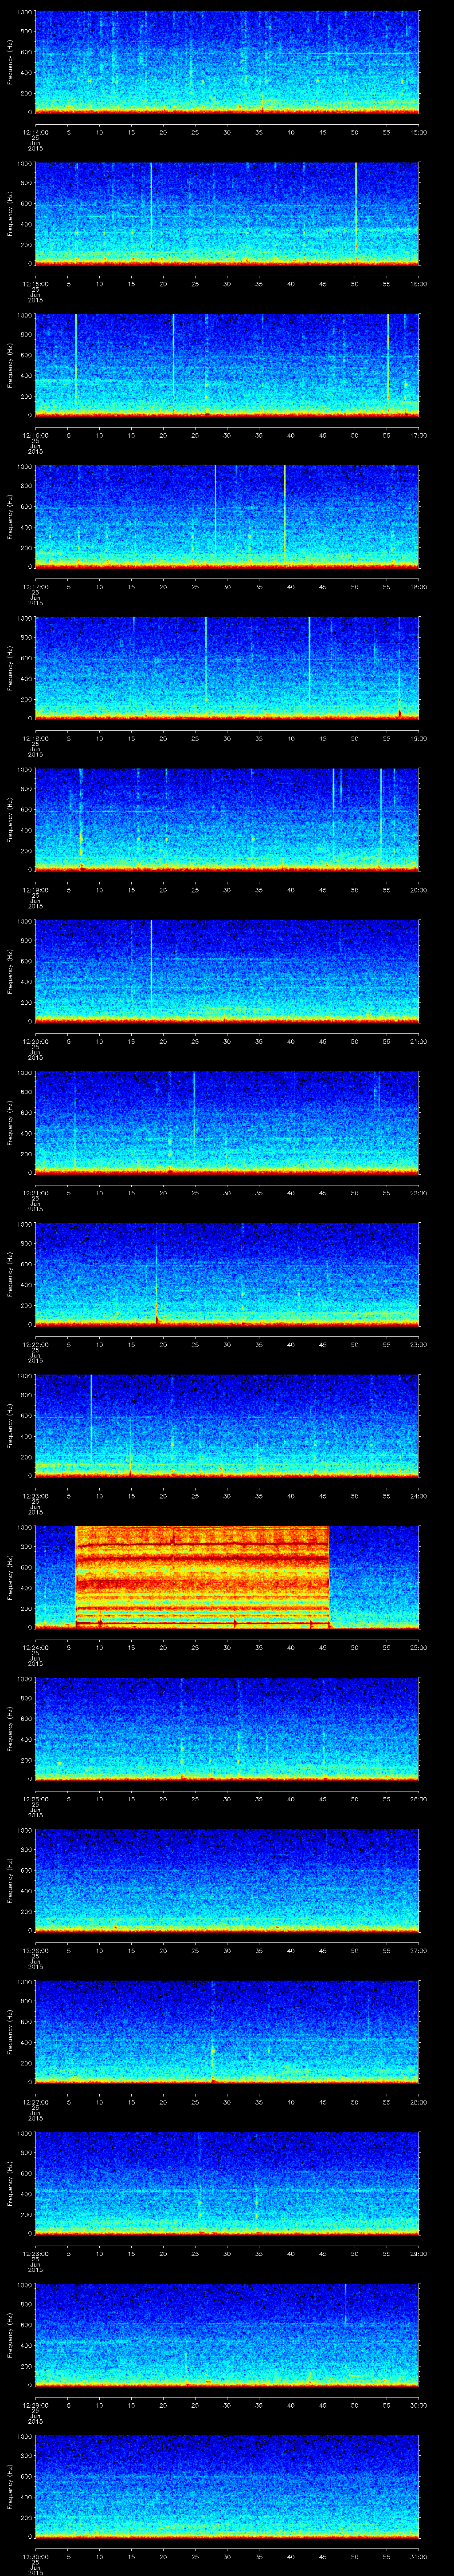Click the spectrogram plot above the 12:30:00 label
This screenshot has height=2576, width=454.
click(227, 2487)
